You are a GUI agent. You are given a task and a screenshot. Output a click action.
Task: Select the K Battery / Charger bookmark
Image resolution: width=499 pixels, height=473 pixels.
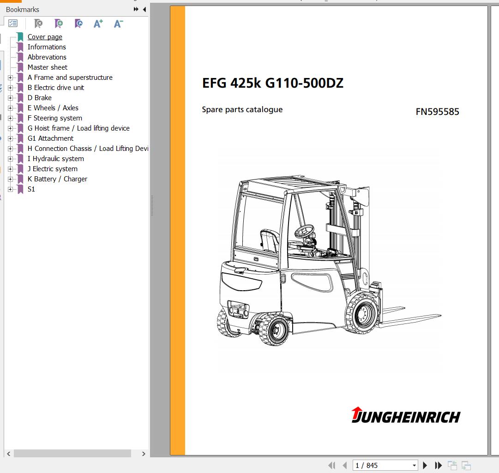(57, 179)
